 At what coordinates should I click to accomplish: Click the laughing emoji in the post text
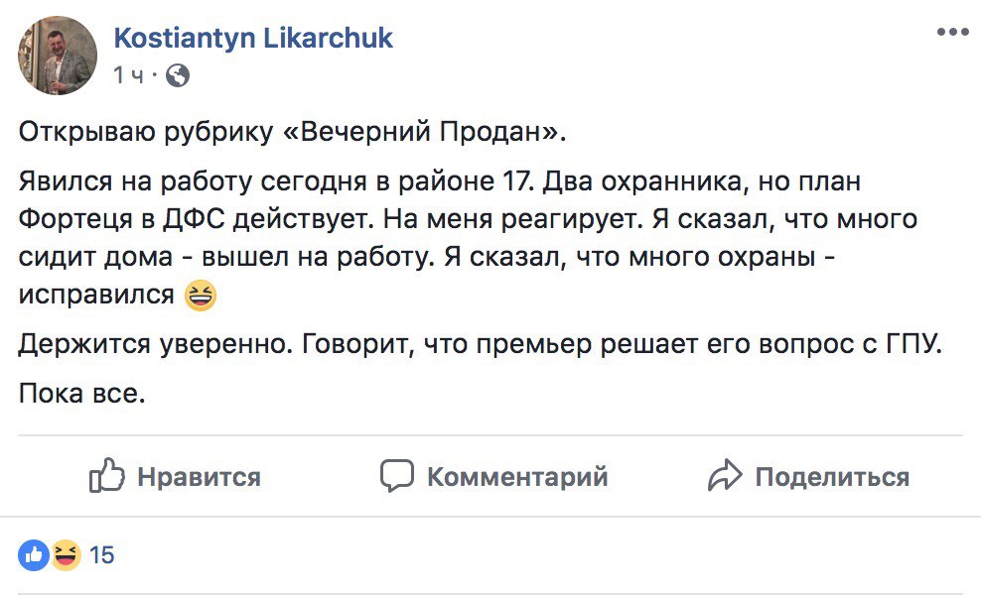point(201,295)
